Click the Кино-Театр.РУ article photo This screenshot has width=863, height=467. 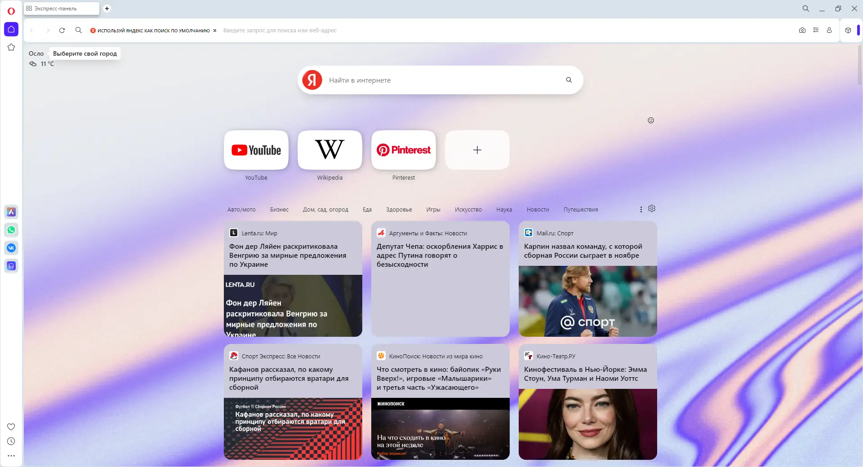point(588,424)
